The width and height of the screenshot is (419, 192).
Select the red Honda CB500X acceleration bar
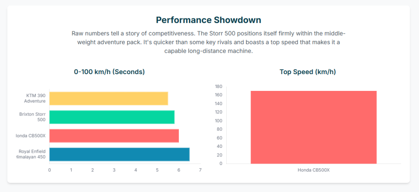click(114, 136)
